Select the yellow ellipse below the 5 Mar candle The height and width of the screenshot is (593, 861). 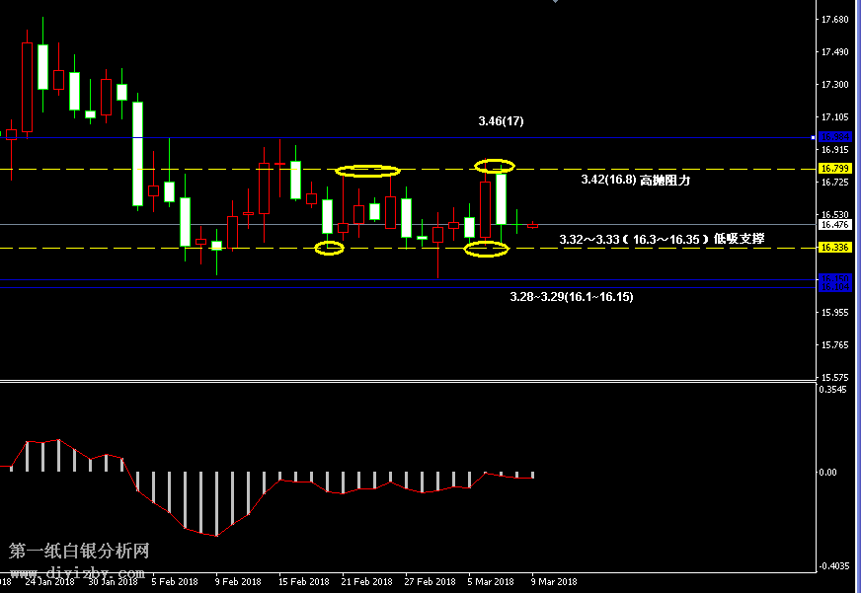[486, 249]
